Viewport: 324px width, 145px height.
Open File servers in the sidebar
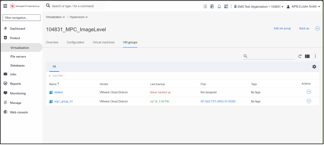click(18, 57)
